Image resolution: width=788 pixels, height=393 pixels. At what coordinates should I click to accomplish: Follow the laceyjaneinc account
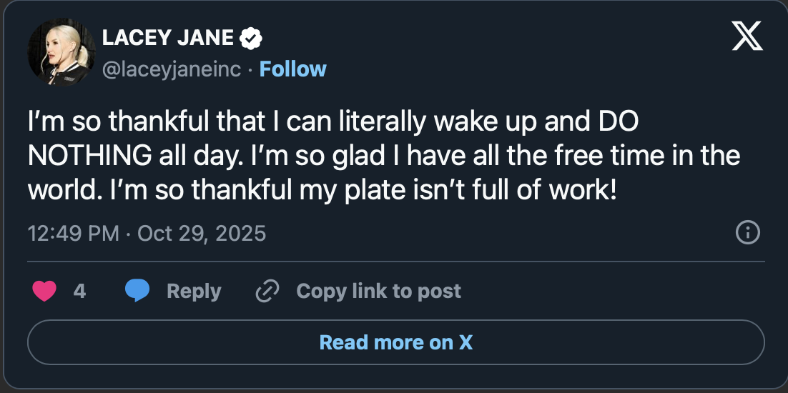pos(292,69)
